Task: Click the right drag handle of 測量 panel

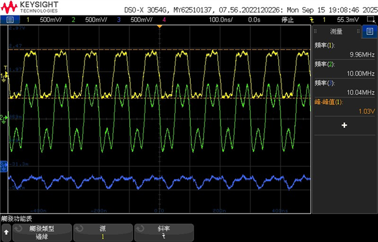Action: pos(359,31)
